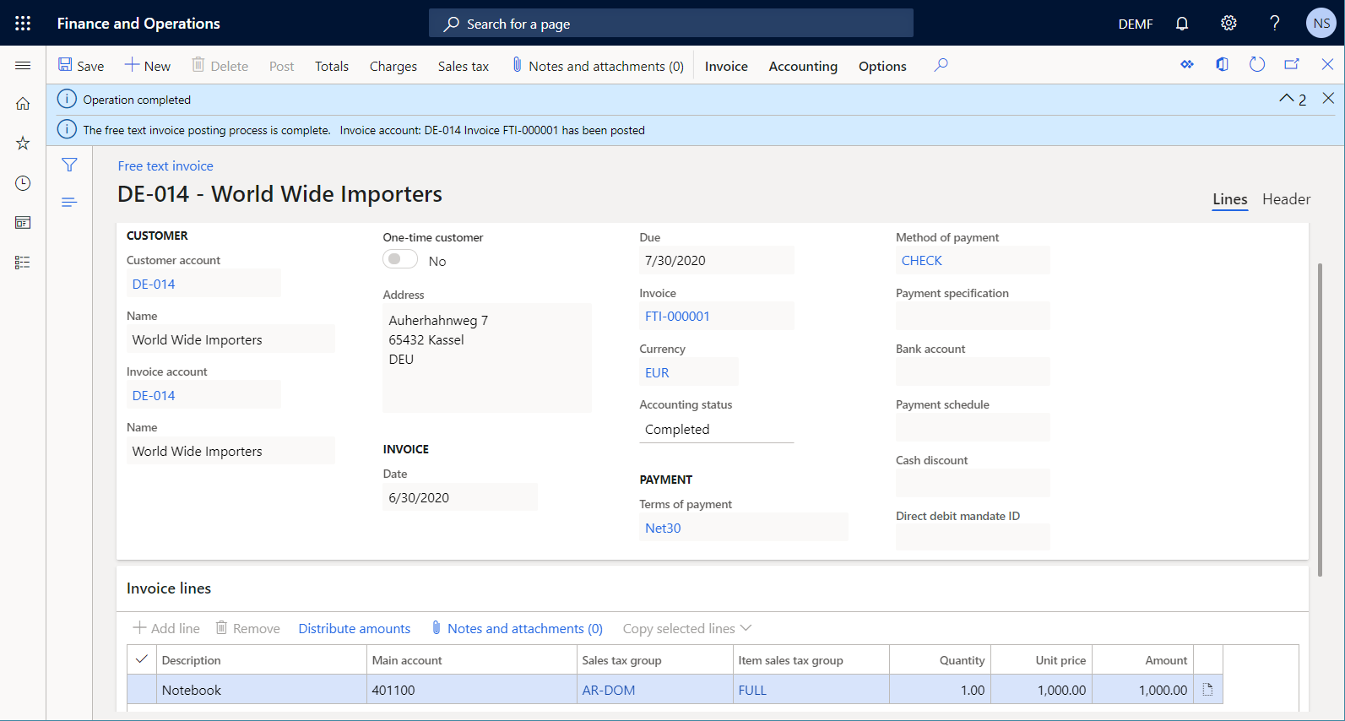Open the Accounting menu tab
This screenshot has height=721, width=1345.
pos(802,66)
